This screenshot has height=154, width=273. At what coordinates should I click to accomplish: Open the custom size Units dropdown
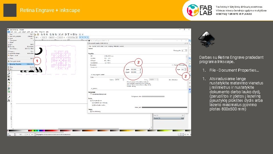click(x=184, y=69)
